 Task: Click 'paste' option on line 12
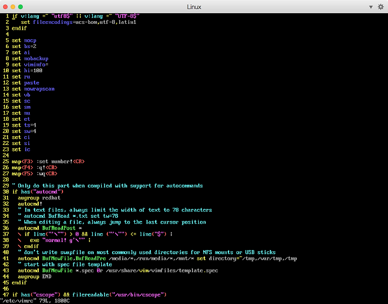31,82
